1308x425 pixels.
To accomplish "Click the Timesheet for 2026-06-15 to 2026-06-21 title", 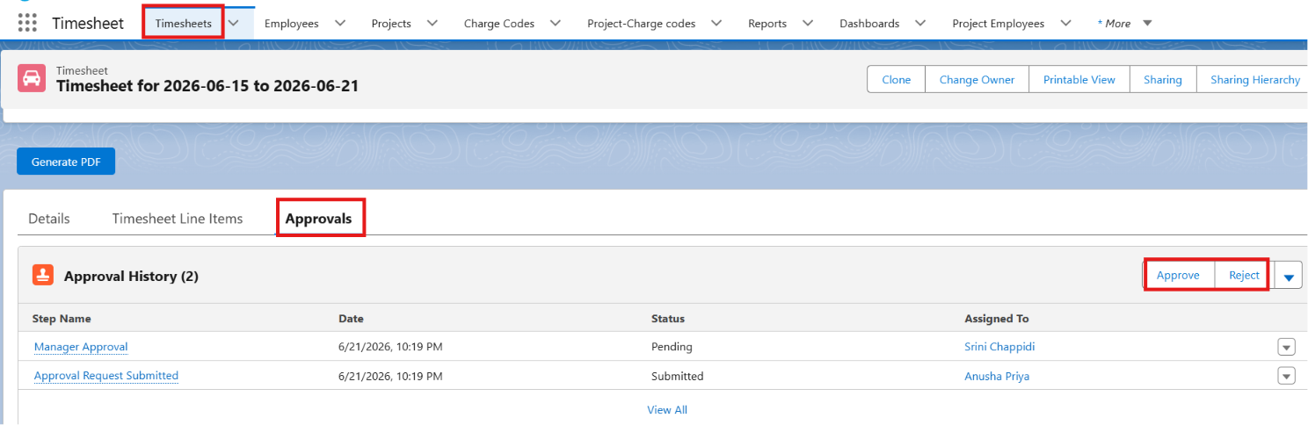I will pos(207,86).
